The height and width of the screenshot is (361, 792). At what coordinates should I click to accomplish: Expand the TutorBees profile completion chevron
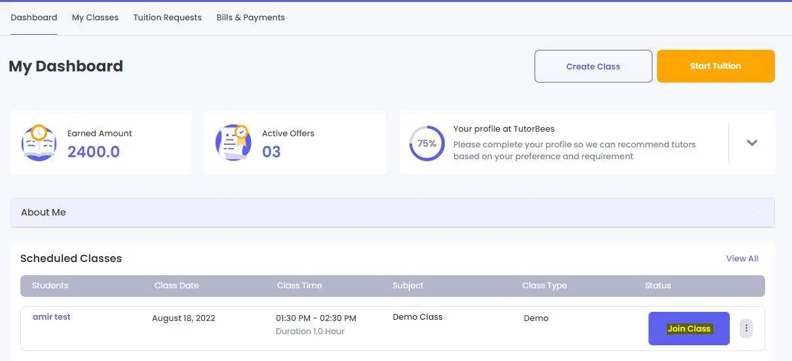click(752, 143)
